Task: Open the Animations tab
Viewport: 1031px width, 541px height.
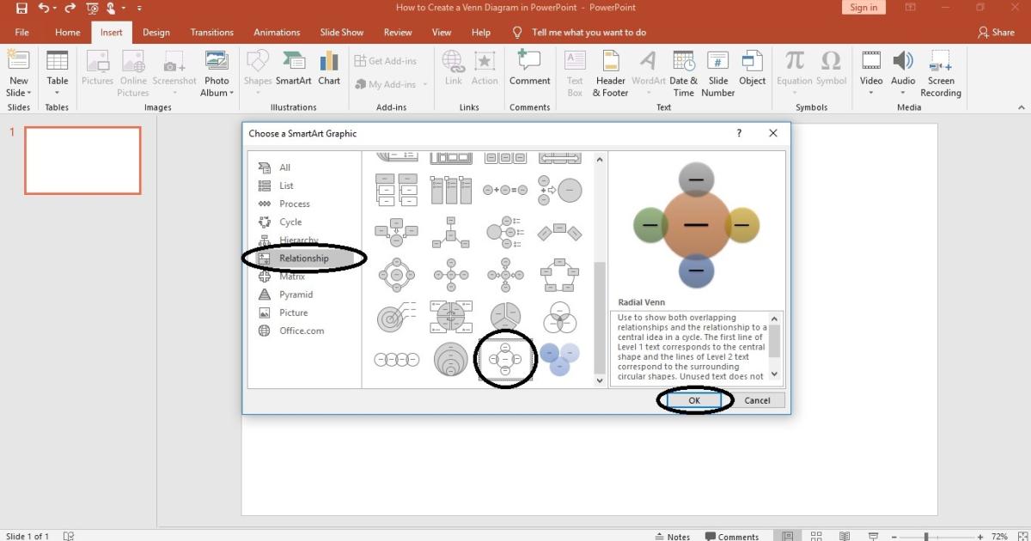Action: (276, 32)
